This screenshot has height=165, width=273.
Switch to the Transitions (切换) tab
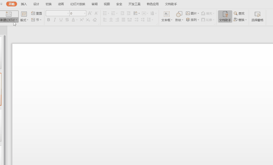[x=49, y=4]
